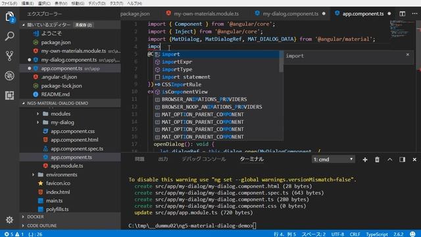
Task: Open the 表示(V) menu
Action: (x=61, y=3)
